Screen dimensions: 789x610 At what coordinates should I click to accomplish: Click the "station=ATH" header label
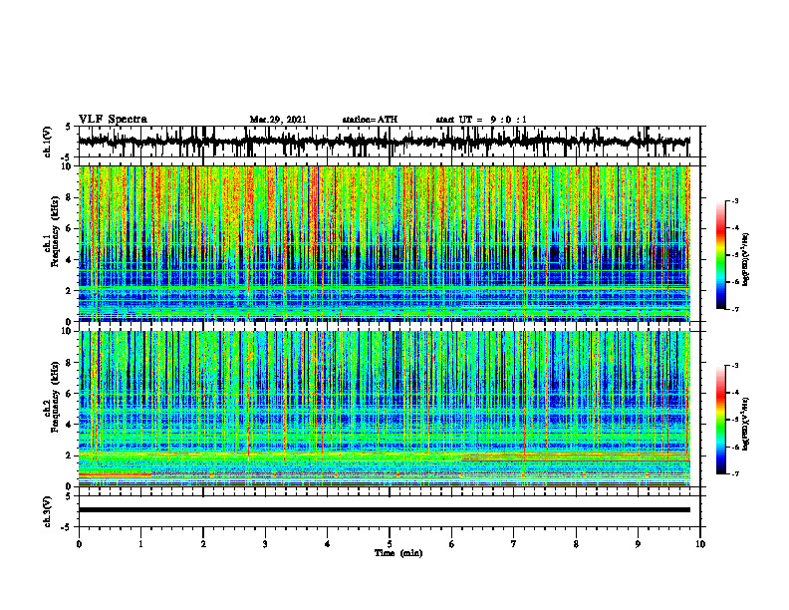[370, 120]
